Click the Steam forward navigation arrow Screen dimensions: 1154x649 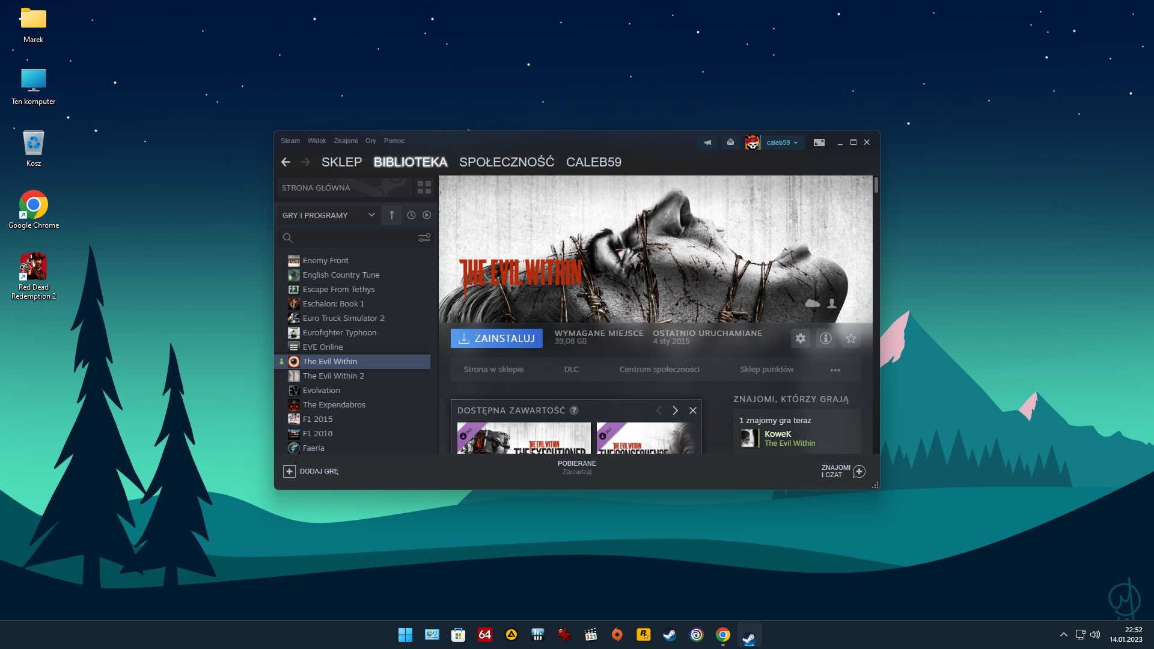[305, 162]
